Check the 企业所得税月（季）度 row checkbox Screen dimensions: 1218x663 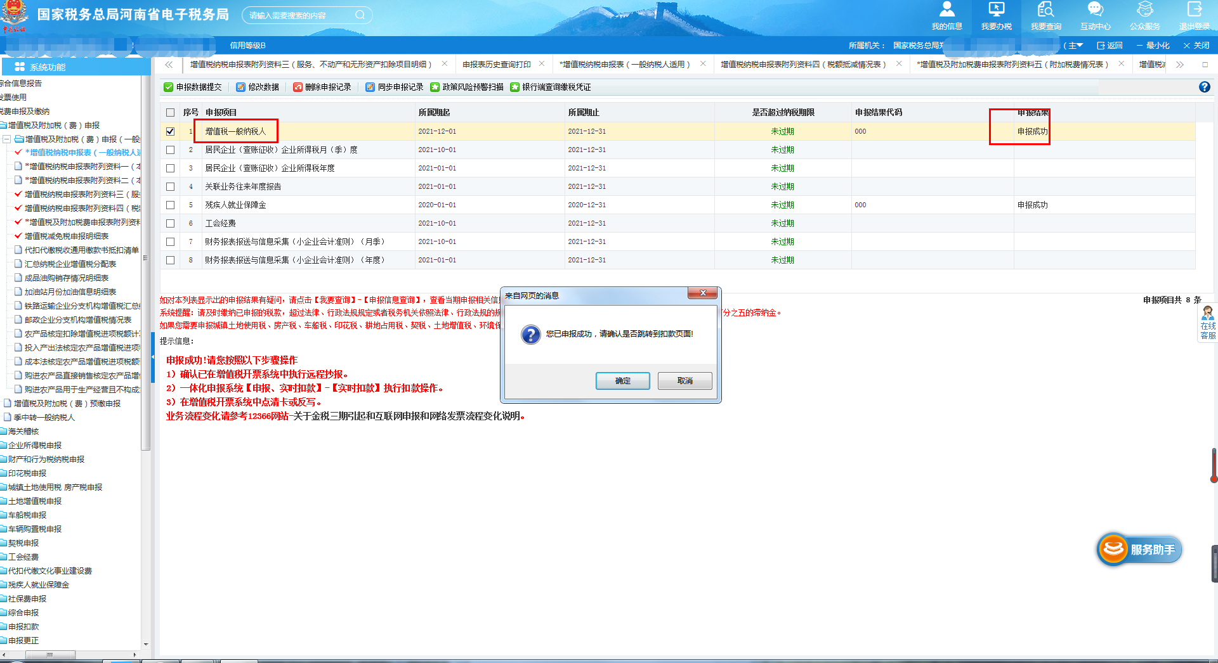click(170, 150)
